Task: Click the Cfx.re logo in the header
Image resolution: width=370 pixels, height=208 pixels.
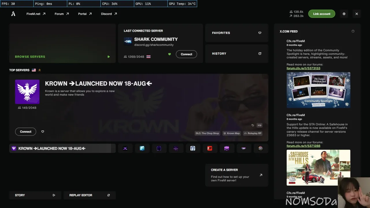Action: pos(13,14)
